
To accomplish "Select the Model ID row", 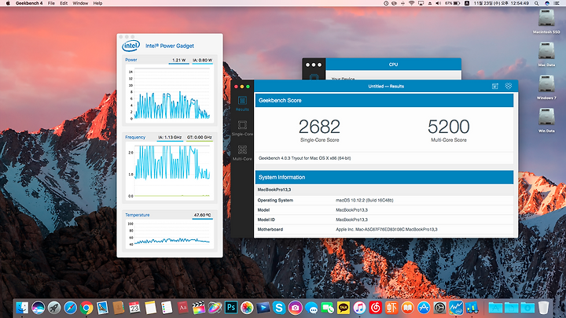I will tap(384, 220).
